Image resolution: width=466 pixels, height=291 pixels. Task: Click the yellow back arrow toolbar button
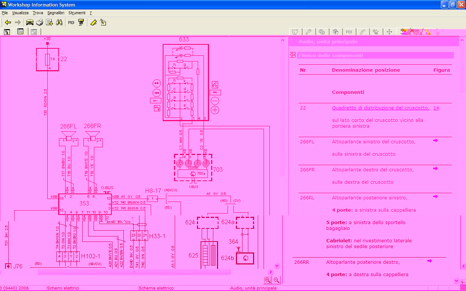pos(8,23)
